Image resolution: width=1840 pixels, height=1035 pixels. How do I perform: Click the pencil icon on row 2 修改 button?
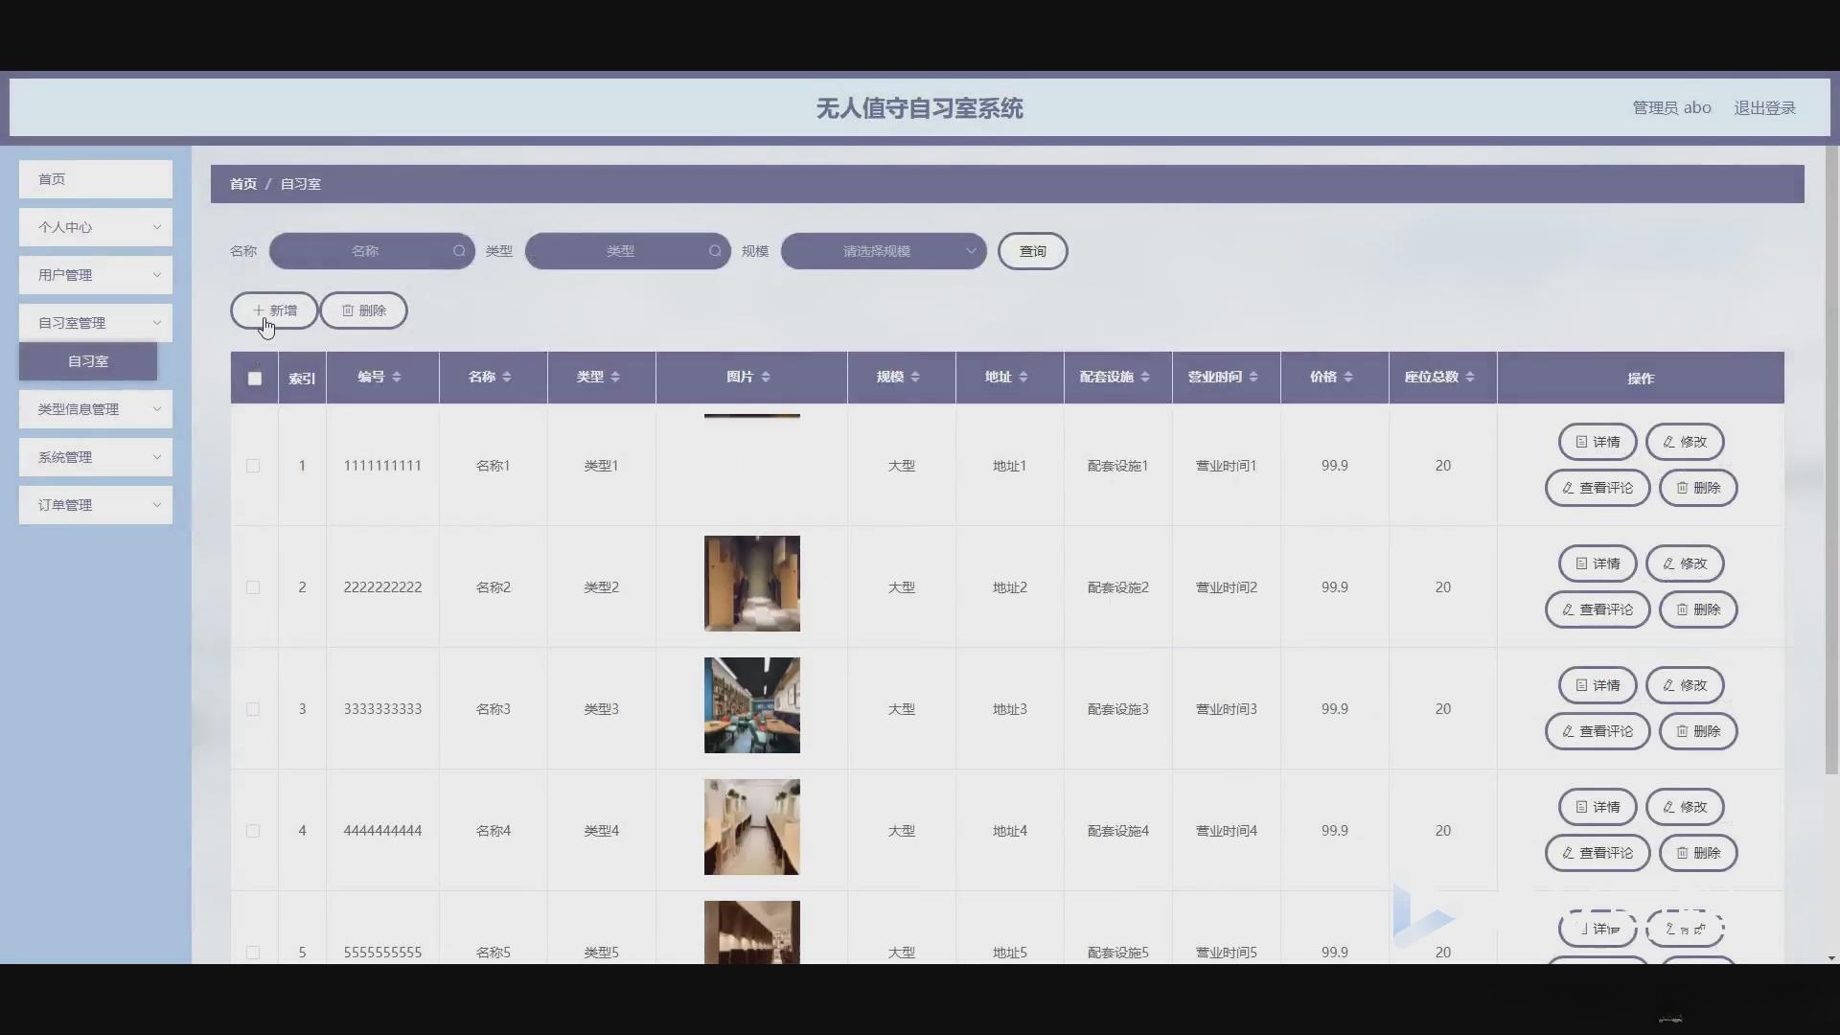(x=1668, y=563)
